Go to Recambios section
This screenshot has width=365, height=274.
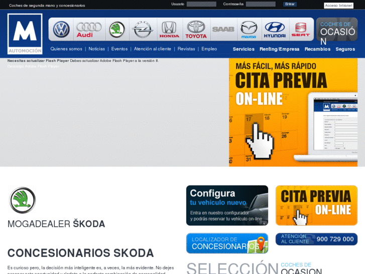(x=317, y=49)
